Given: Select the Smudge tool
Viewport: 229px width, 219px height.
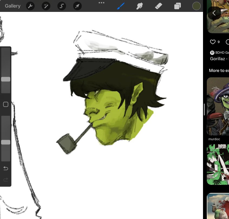Looking at the screenshot, I should [140, 6].
